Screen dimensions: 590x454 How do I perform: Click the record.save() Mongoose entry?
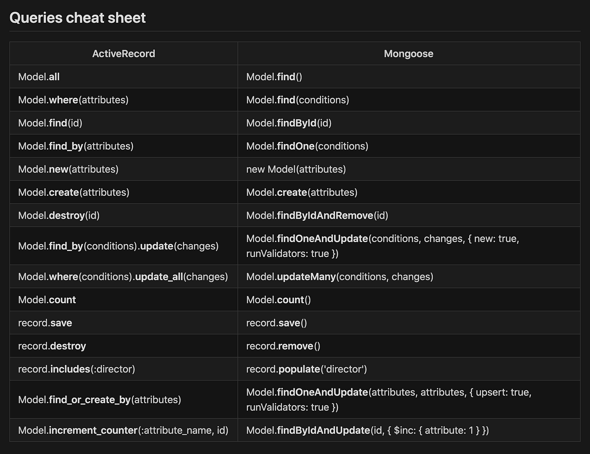(x=276, y=323)
